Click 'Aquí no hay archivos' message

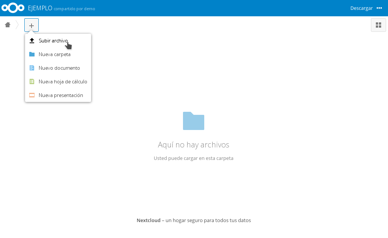(x=194, y=144)
